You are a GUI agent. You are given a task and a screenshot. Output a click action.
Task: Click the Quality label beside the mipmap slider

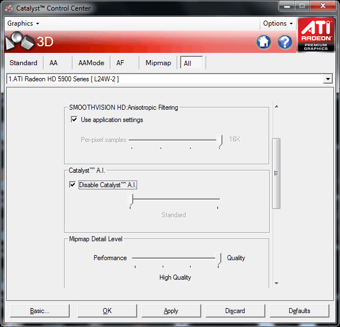tap(236, 258)
